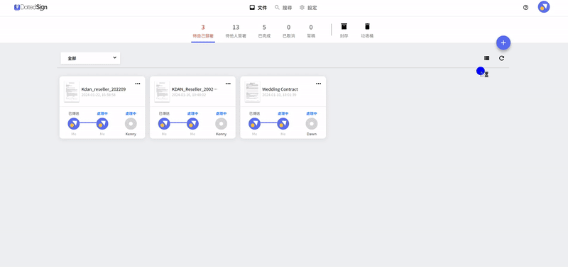Click the refresh icon
The width and height of the screenshot is (568, 267).
point(501,58)
